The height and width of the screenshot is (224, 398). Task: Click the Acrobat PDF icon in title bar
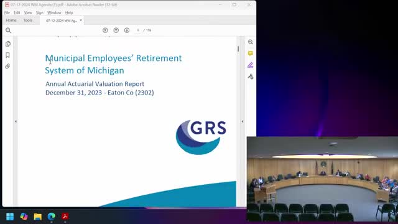(x=7, y=4)
